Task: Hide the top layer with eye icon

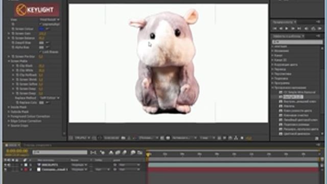Action: pyautogui.click(x=6, y=165)
